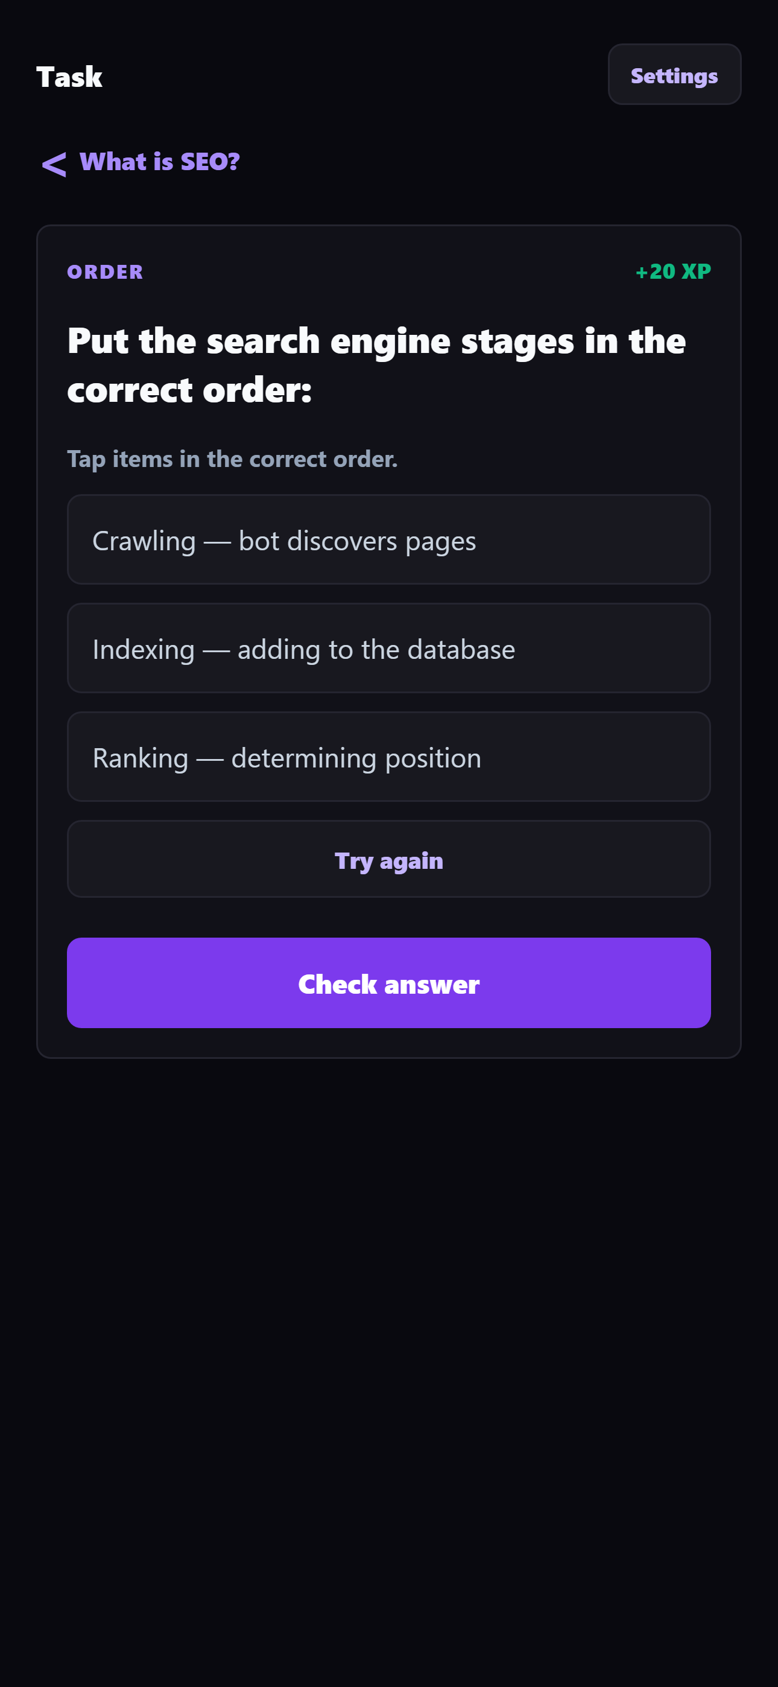Screen dimensions: 778x1687
Task: Click the word Crawling in the first item
Action: tap(144, 541)
